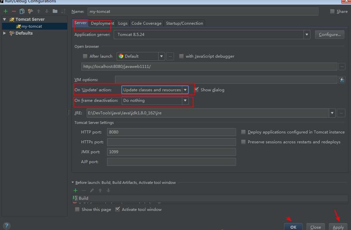Image resolution: width=351 pixels, height=230 pixels.
Task: Click Name field containing my-tomcat
Action: coord(203,12)
